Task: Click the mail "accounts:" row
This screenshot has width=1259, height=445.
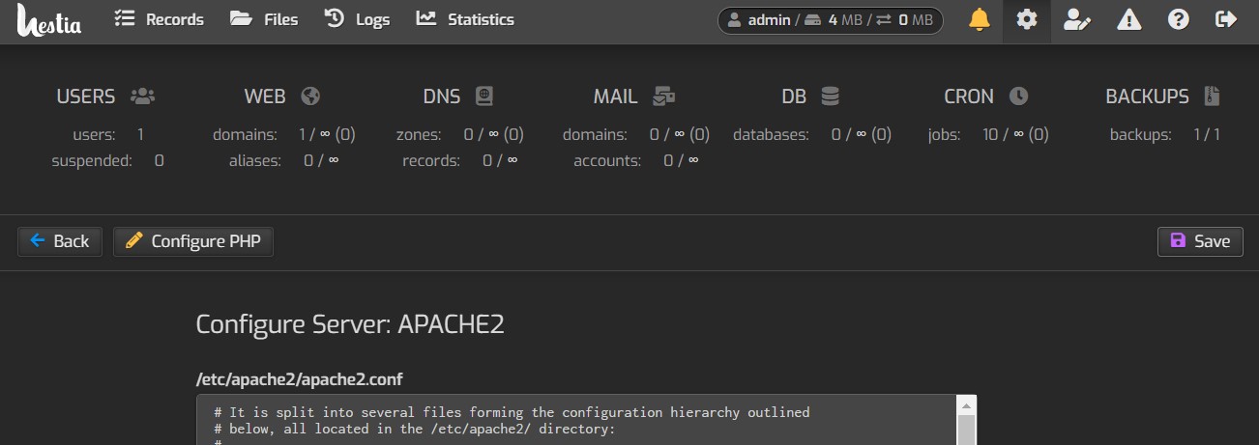Action: [x=635, y=160]
